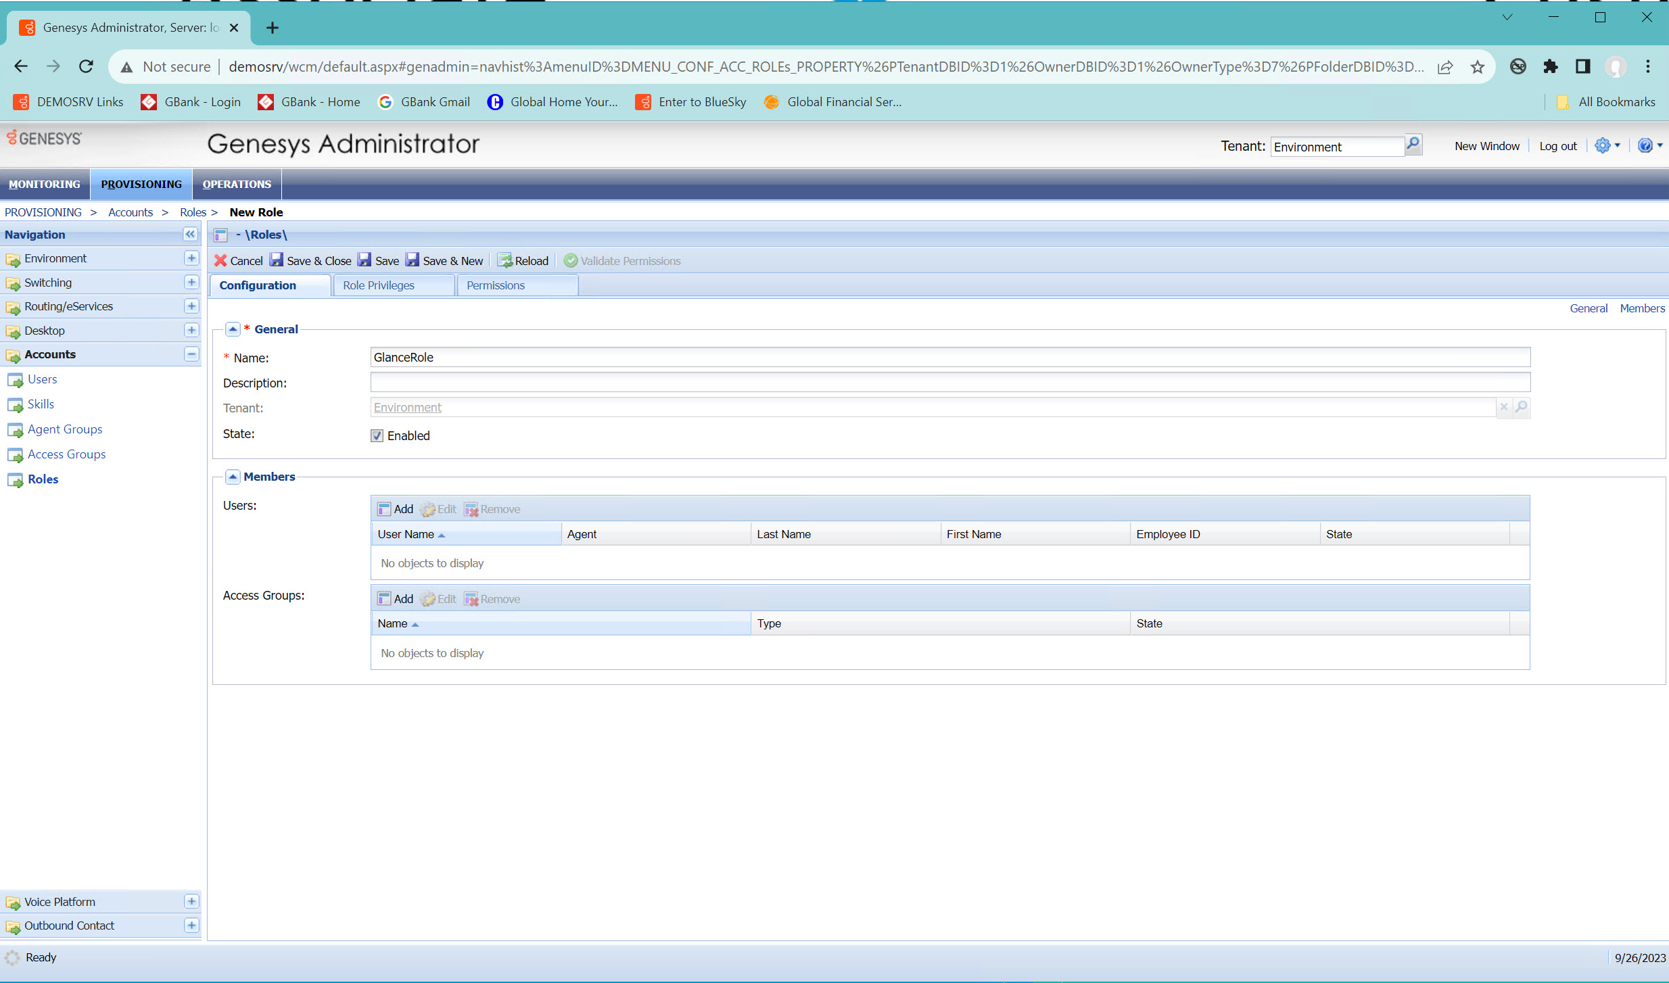Expand the Voice Platform section
The width and height of the screenshot is (1669, 983).
(191, 901)
